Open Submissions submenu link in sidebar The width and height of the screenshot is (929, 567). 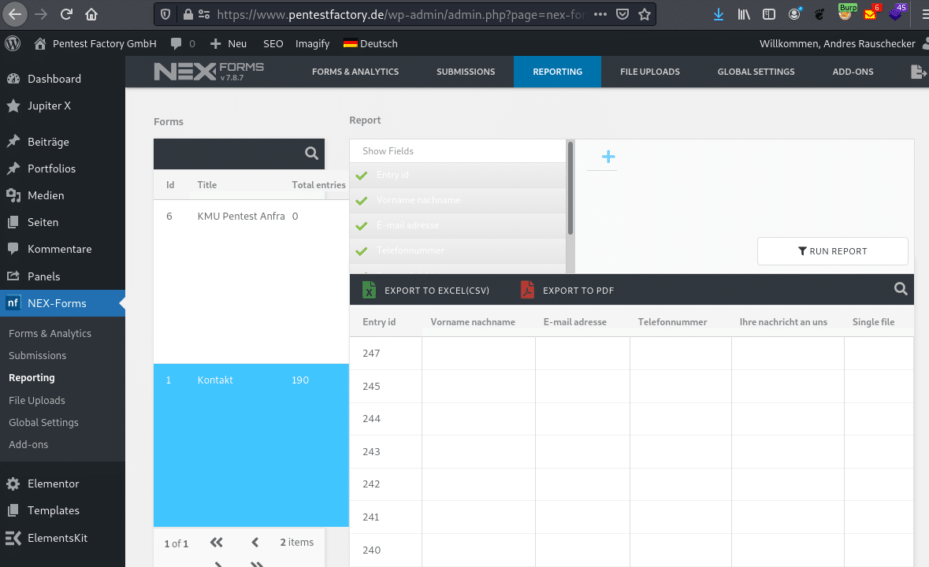tap(37, 356)
